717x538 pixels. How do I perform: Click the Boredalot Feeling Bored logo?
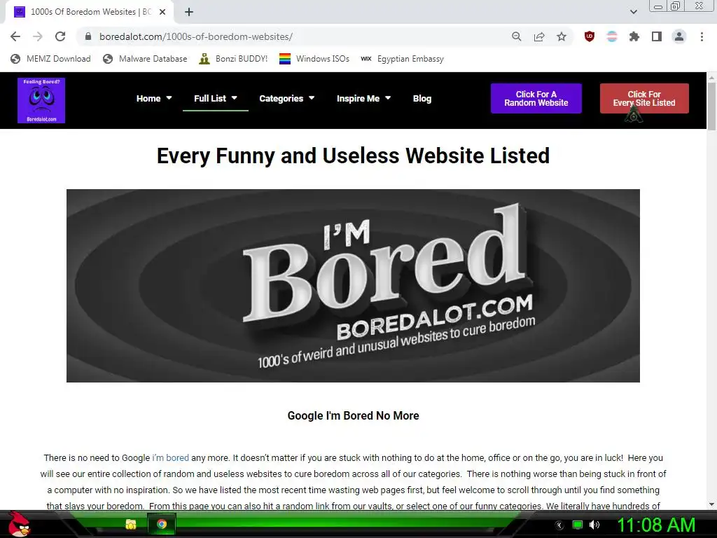[x=41, y=100]
